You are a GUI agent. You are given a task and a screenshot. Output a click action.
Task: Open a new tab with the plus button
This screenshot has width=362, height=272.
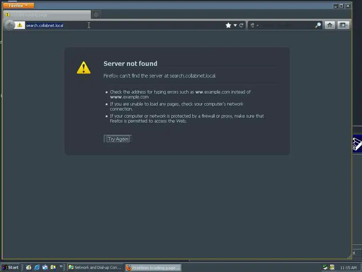96,15
